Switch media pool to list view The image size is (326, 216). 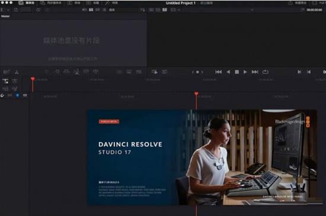click(104, 9)
